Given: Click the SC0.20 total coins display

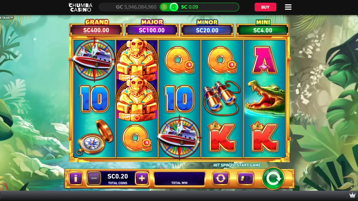Looking at the screenshot, I should coord(118,178).
